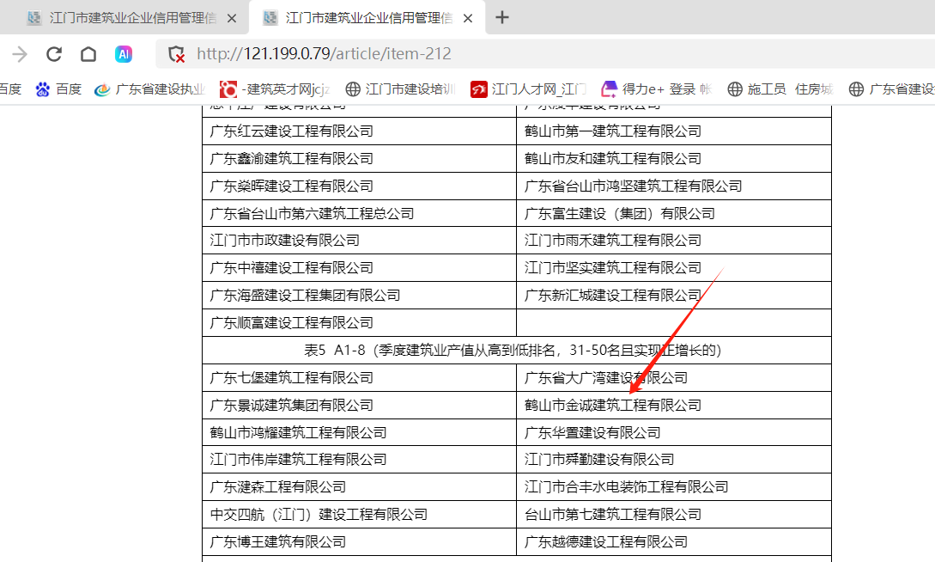Click the cell 广东顺富建设工程有限公司

click(360, 323)
